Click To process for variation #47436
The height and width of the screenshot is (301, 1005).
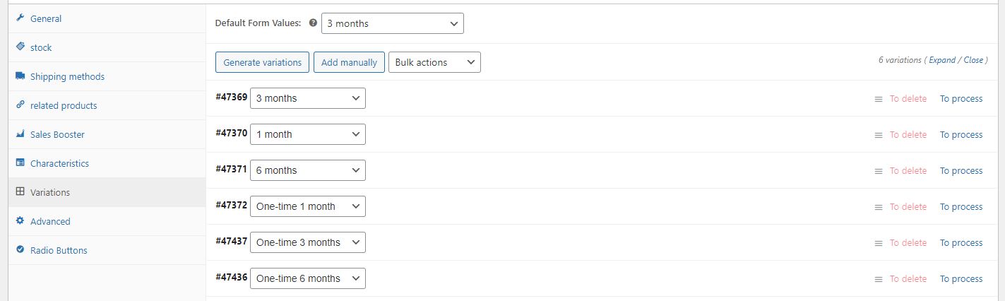[x=961, y=279]
